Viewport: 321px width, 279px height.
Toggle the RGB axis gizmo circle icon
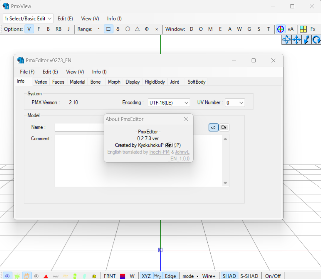click(280, 29)
